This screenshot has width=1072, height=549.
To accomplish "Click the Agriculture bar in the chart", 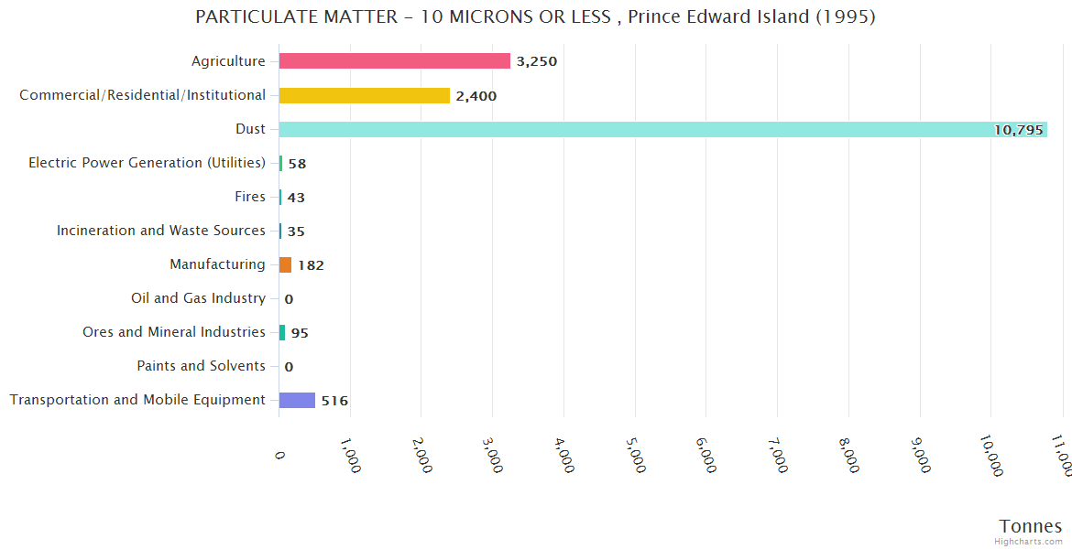I will point(394,61).
